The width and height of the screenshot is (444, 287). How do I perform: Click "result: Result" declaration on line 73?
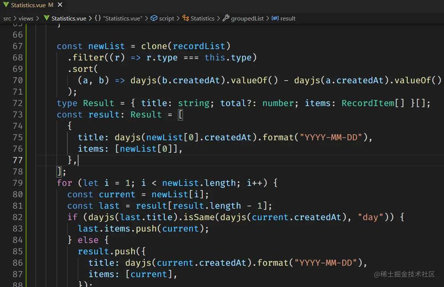pos(125,114)
